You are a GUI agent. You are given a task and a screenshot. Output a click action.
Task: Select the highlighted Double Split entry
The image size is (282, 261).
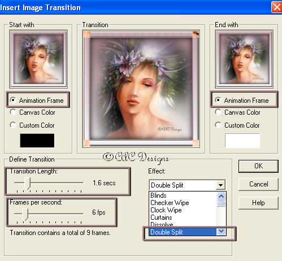pos(183,232)
